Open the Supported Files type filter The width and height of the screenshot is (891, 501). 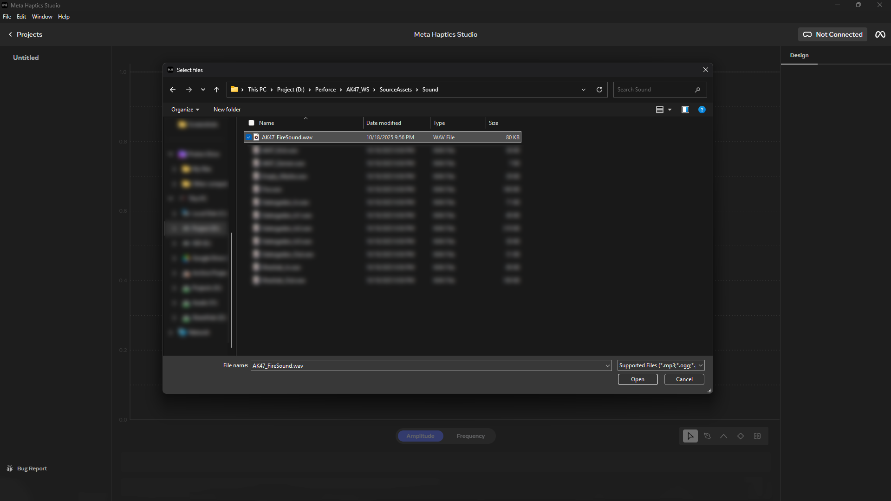tap(661, 365)
